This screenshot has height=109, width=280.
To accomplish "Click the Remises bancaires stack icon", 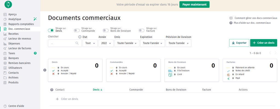I will 5,63.
